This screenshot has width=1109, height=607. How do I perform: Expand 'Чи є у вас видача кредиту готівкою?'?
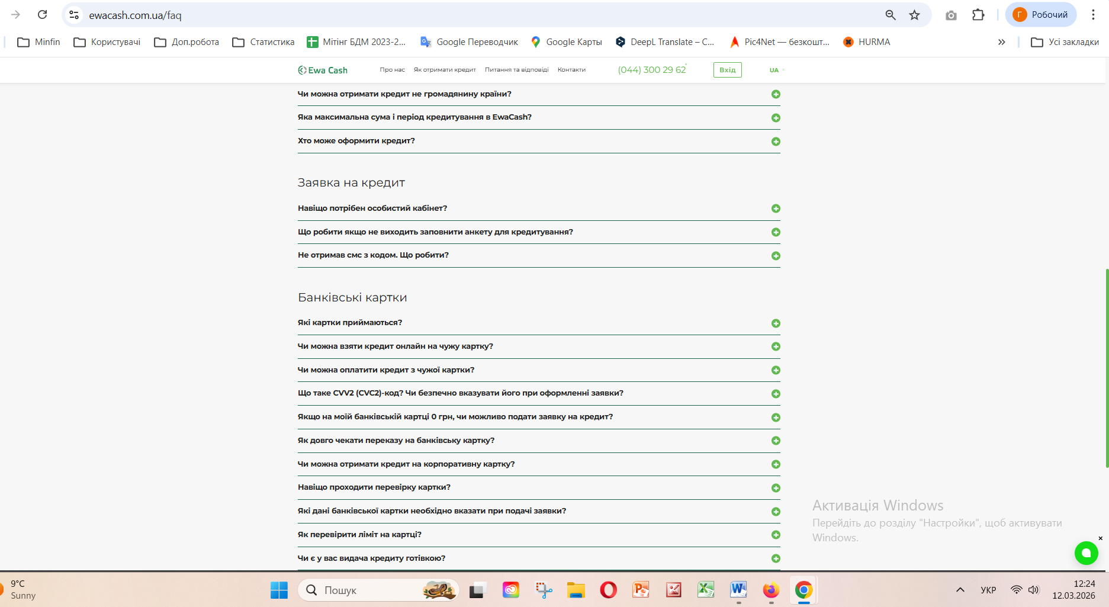[x=539, y=558]
